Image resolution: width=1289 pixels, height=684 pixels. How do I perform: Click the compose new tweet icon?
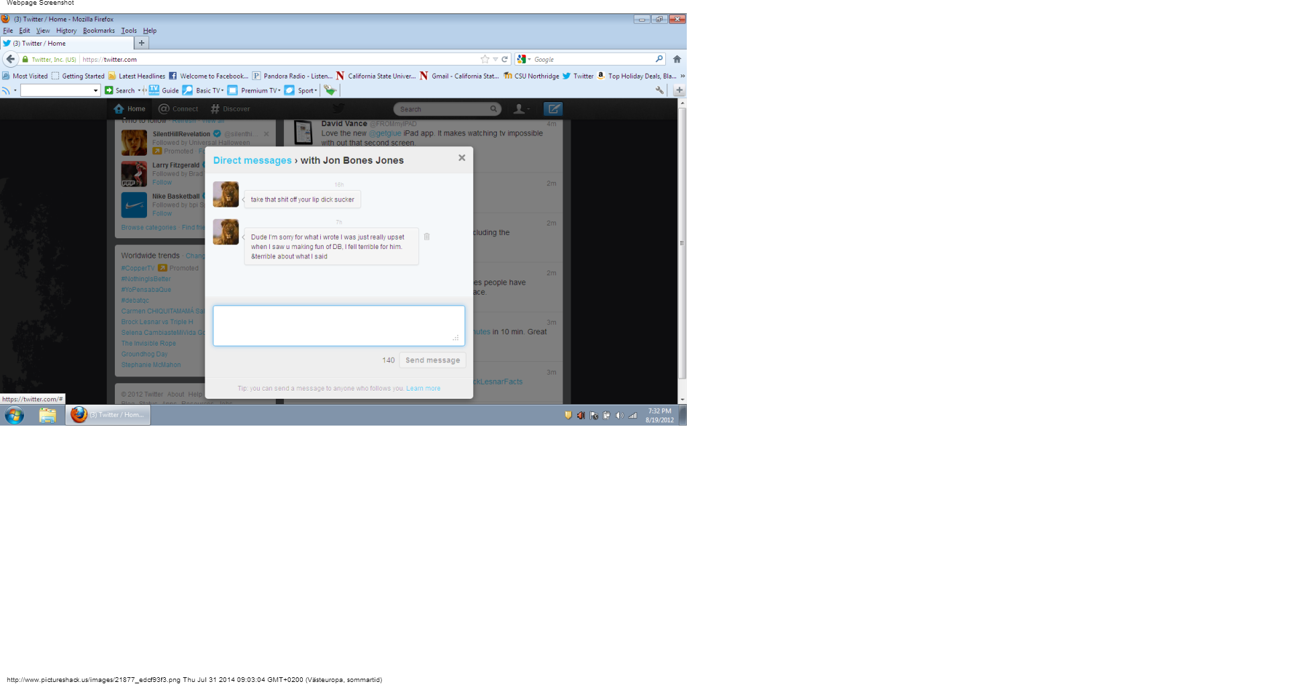coord(553,109)
